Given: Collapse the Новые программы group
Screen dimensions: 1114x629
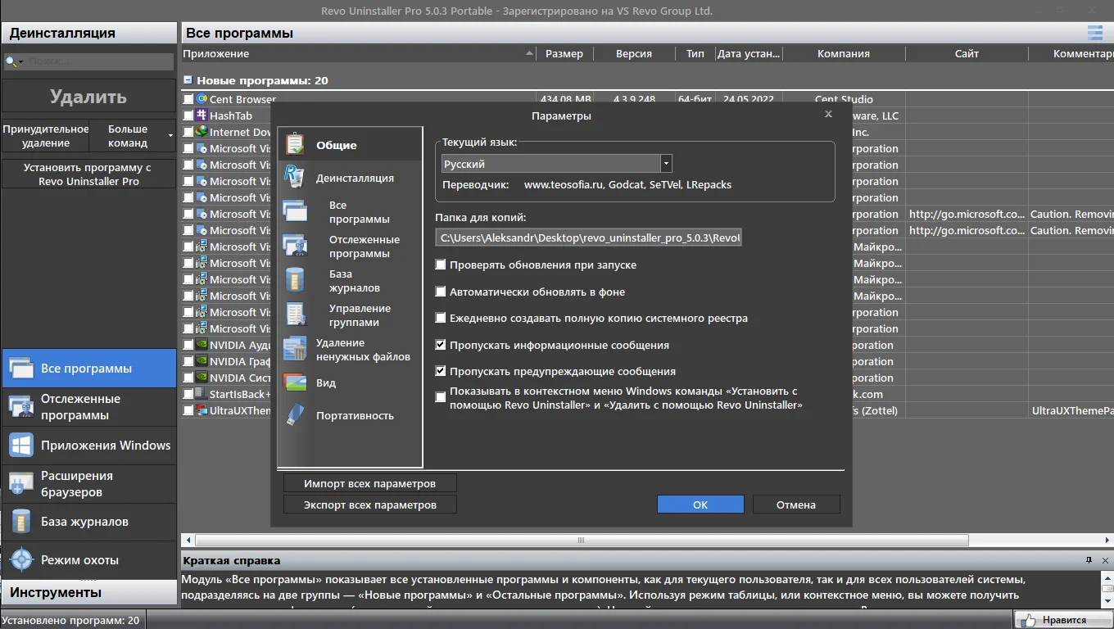Looking at the screenshot, I should pos(188,80).
